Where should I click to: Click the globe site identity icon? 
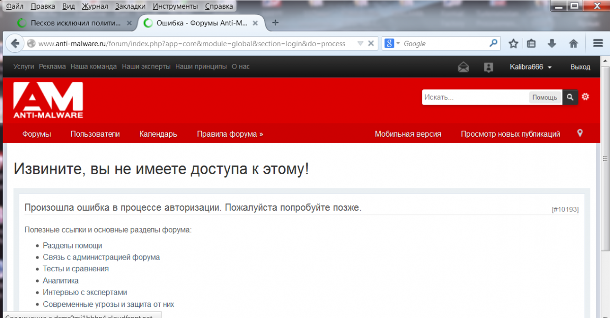pyautogui.click(x=32, y=44)
